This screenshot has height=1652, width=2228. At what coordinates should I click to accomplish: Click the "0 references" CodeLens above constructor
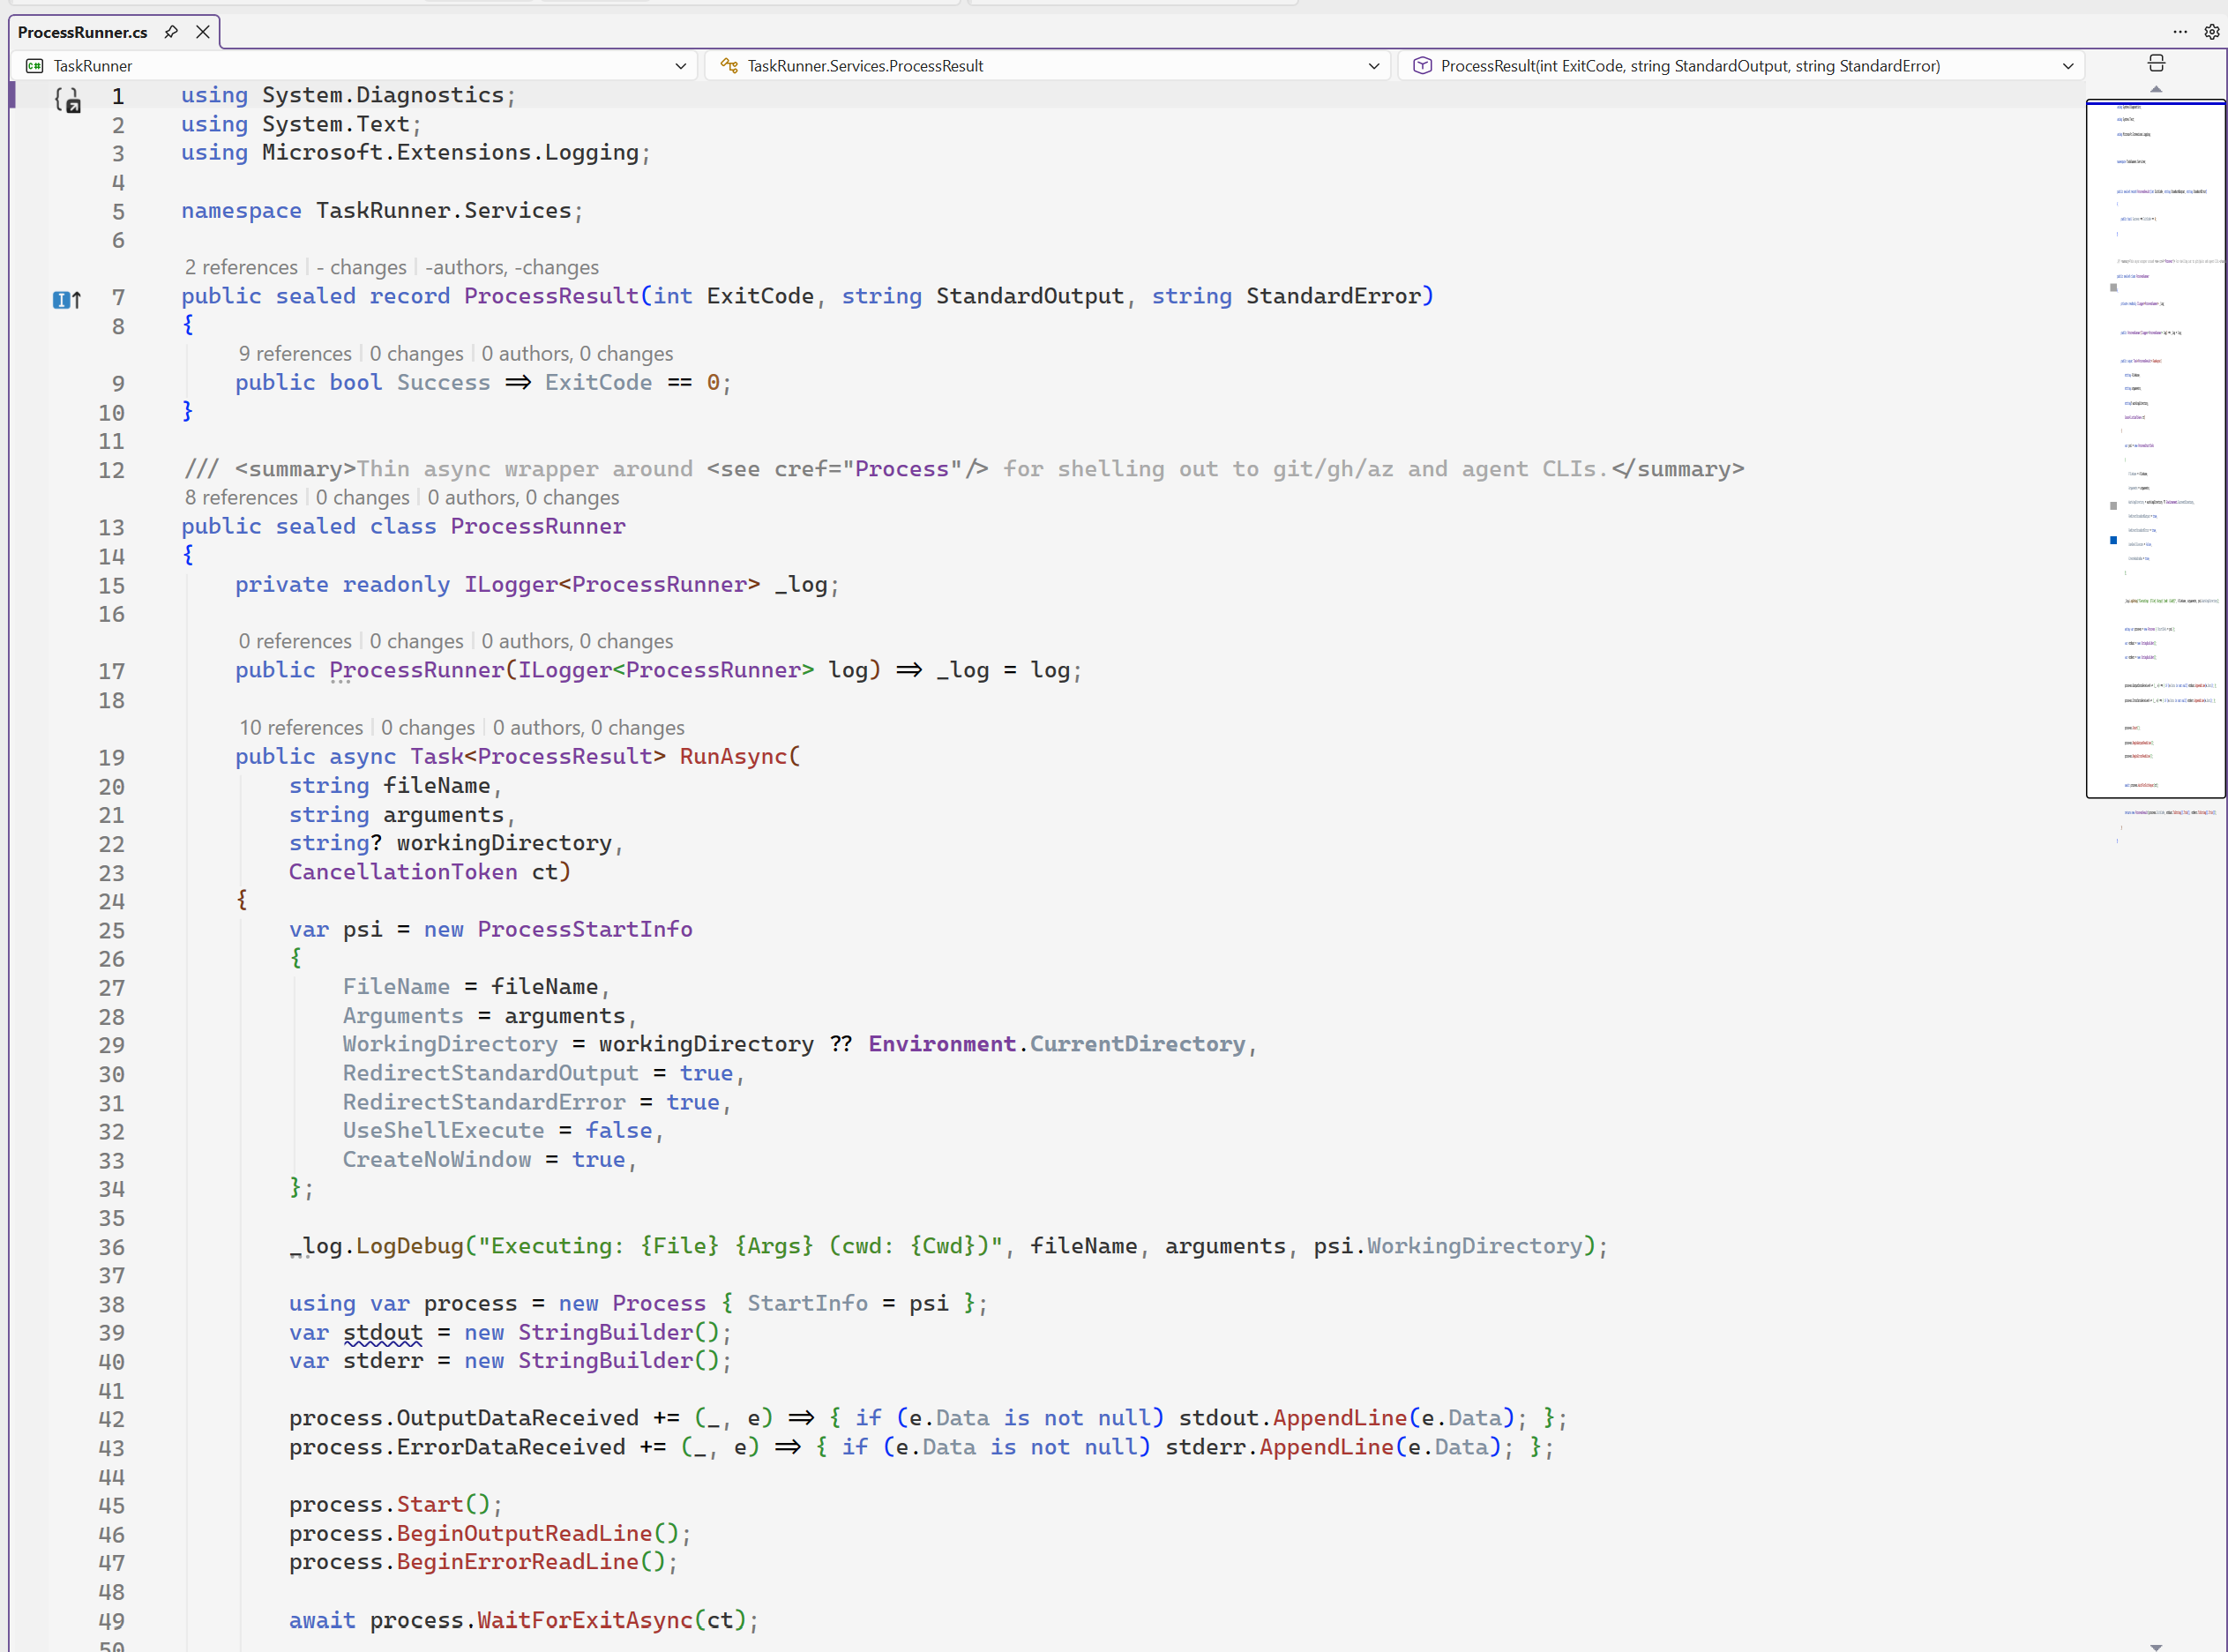(295, 642)
